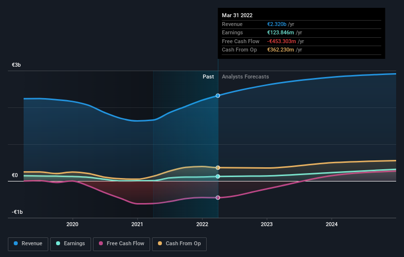Click the Free Cash Flow label in tooltip
Screen dimensions: 404x257
point(241,41)
